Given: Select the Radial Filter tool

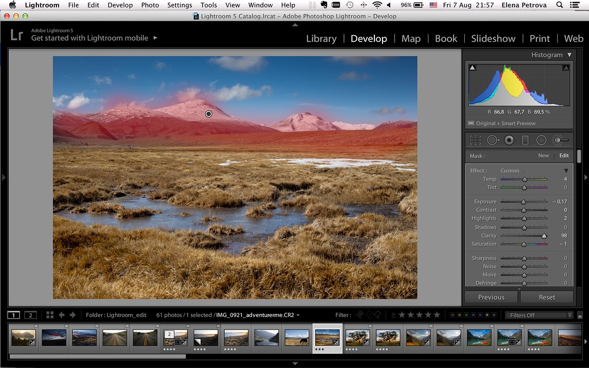Looking at the screenshot, I should (x=541, y=140).
